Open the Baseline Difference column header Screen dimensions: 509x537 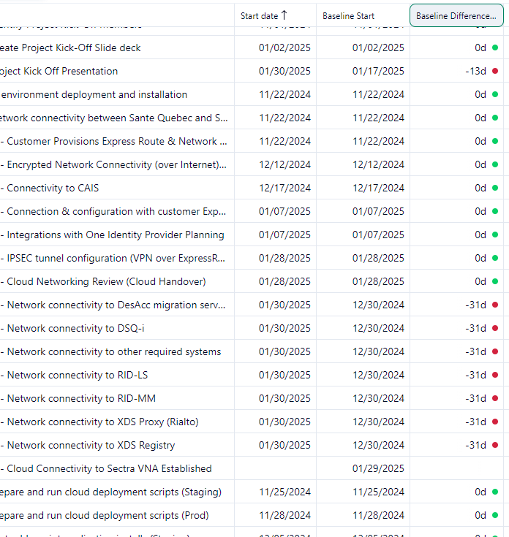pos(456,15)
